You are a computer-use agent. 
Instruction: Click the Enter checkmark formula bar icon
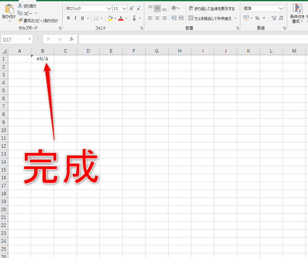click(60, 39)
